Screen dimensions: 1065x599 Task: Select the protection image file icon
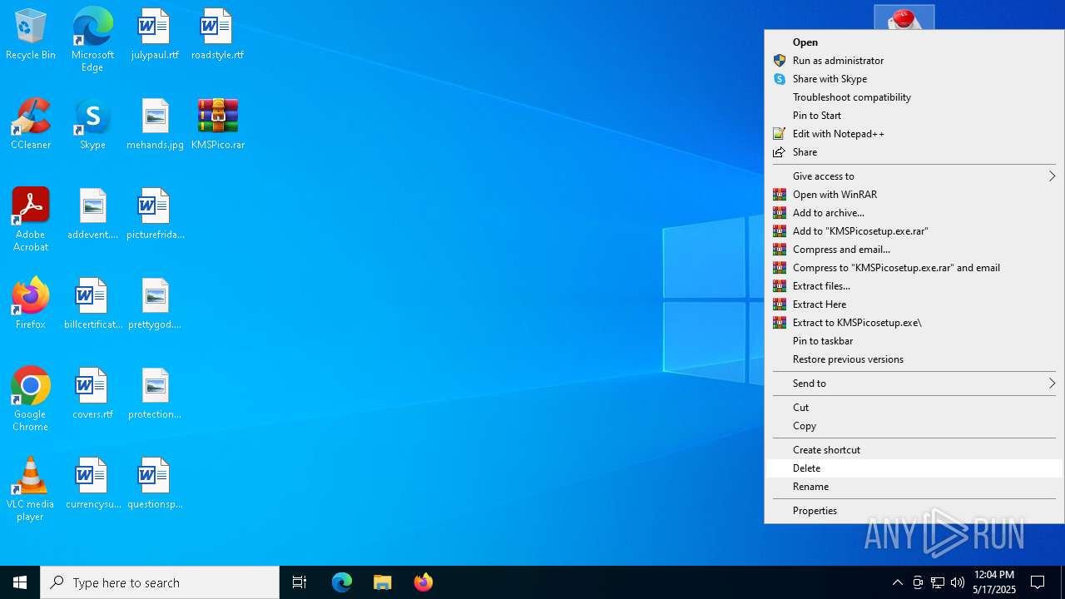coord(155,394)
